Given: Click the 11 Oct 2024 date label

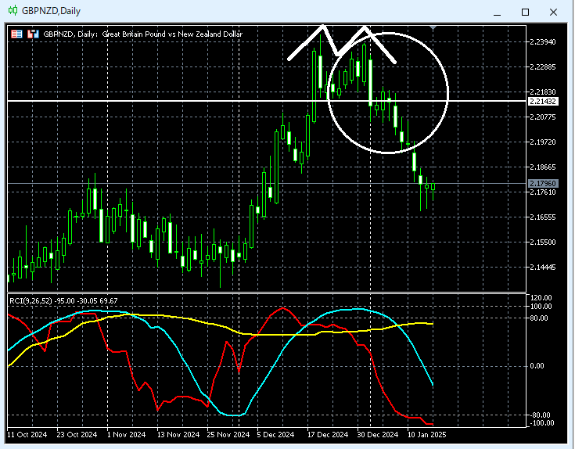Looking at the screenshot, I should (x=27, y=435).
